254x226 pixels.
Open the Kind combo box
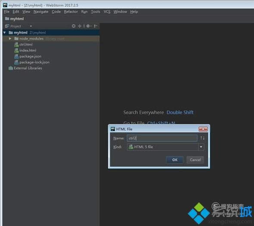[165, 147]
